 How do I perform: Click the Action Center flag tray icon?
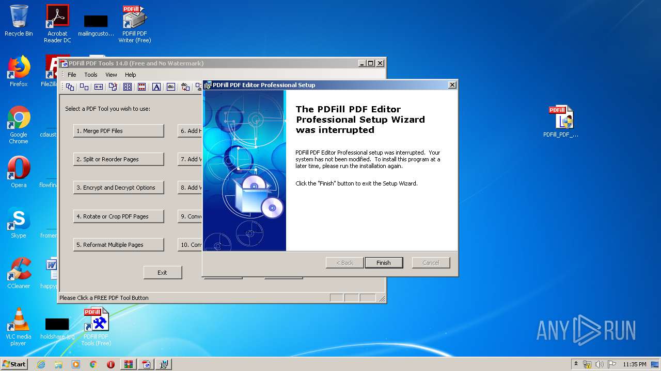(x=612, y=364)
